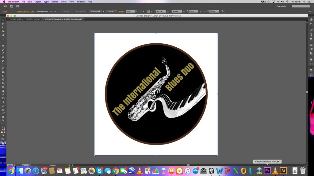Toggle constrain width and height proportions link

coord(201,11)
